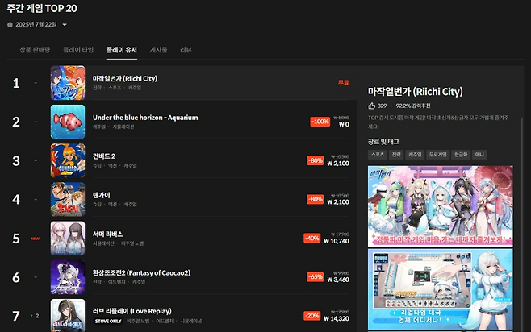Select the 전략 genre tag in detail panel
This screenshot has height=332, width=531.
(x=396, y=155)
